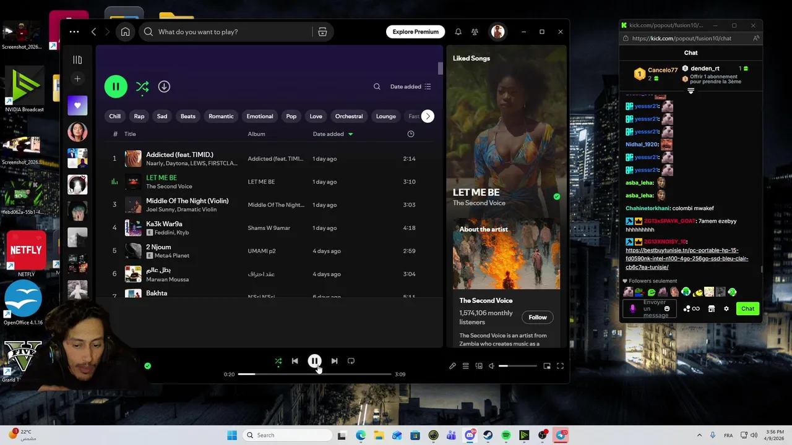
Task: Open lyrics microphone icon
Action: point(452,366)
